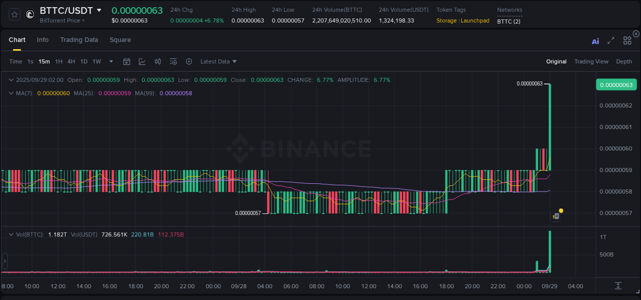641x300 pixels.
Task: Expand the chart to fullscreen
Action: point(611,40)
